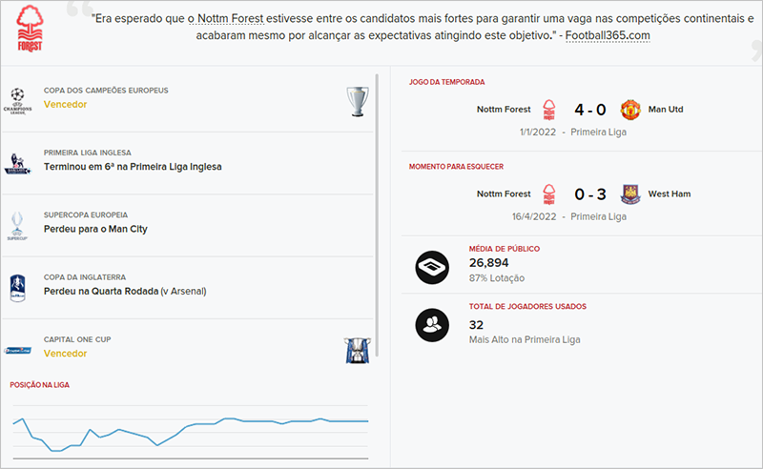Open the 0 - 3 match result
The height and width of the screenshot is (469, 763).
pos(588,194)
